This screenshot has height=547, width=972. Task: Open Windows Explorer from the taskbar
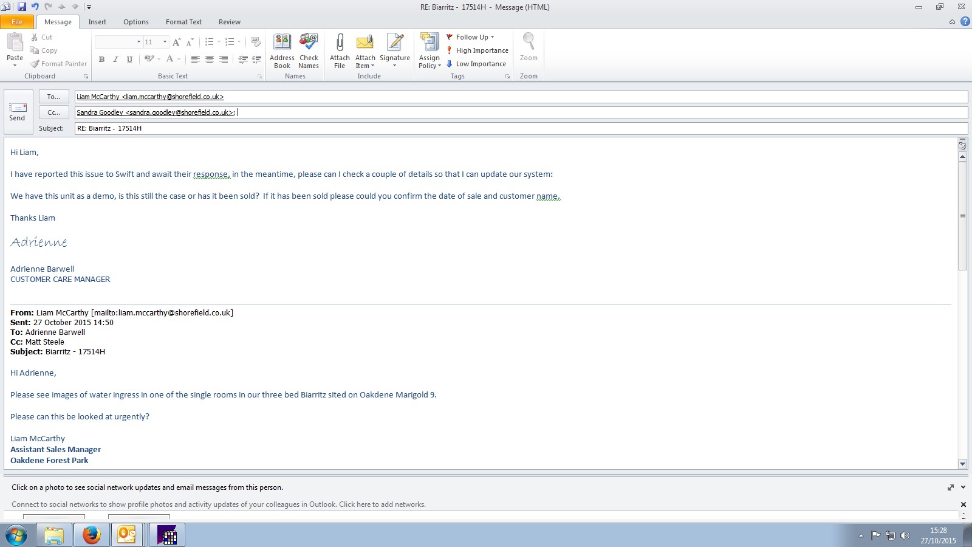[x=53, y=535]
